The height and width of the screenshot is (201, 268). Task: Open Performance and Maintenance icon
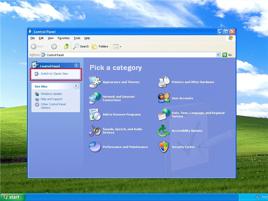pos(95,147)
